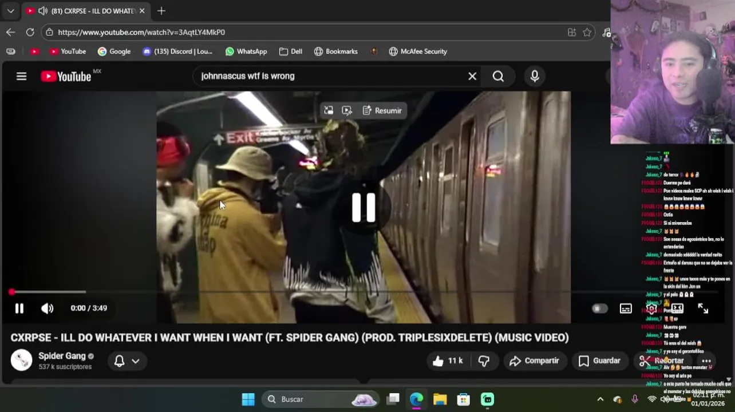Switch the player to theater mode

(677, 308)
